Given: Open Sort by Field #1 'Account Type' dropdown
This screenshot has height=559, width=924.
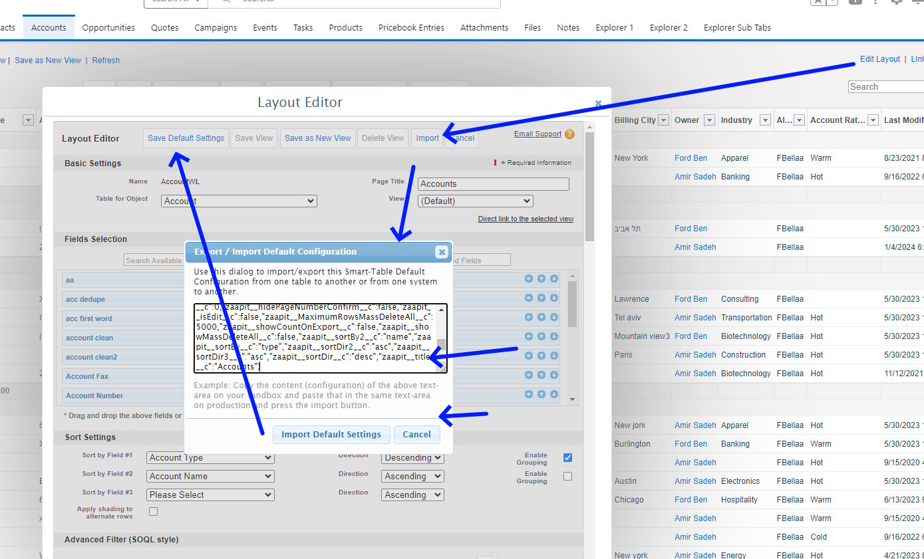Looking at the screenshot, I should coord(210,457).
